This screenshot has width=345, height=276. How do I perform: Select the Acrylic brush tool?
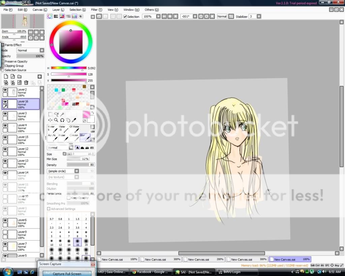52,137
